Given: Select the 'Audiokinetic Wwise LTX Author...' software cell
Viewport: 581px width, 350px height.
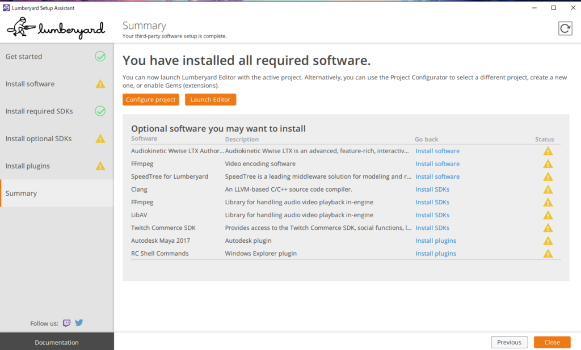Looking at the screenshot, I should (178, 151).
